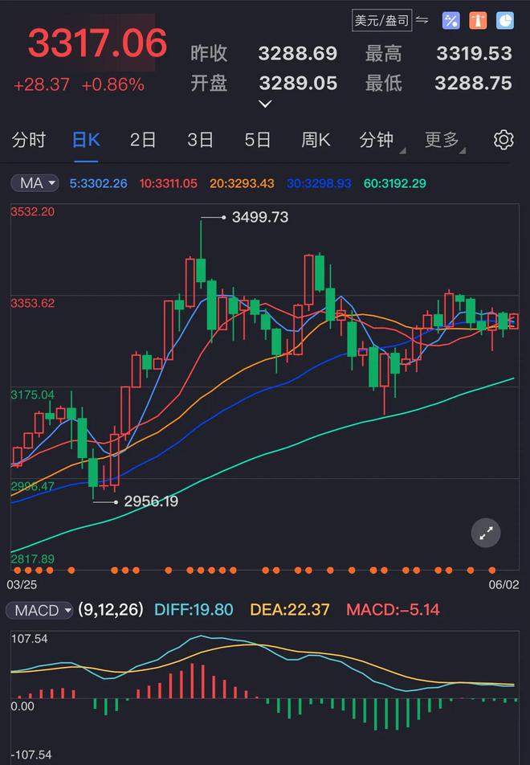Tap the 2817.89 axis label

pos(33,558)
